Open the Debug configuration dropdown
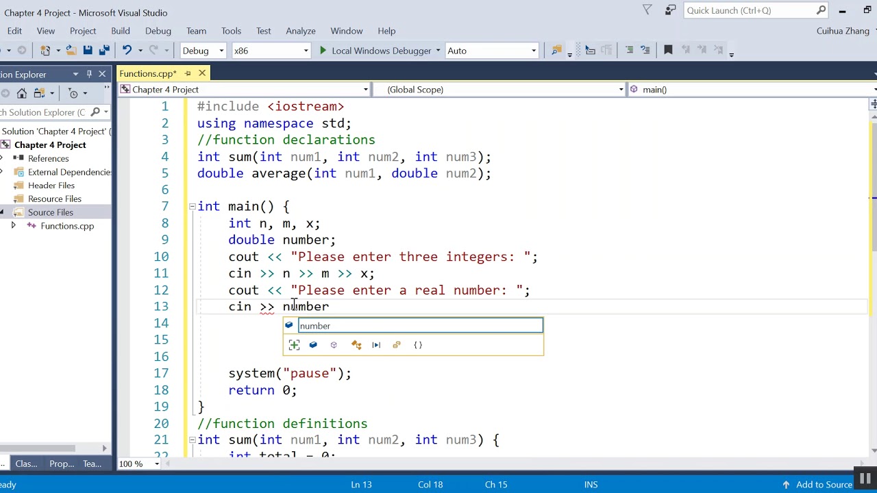Viewport: 877px width, 493px height. click(203, 51)
